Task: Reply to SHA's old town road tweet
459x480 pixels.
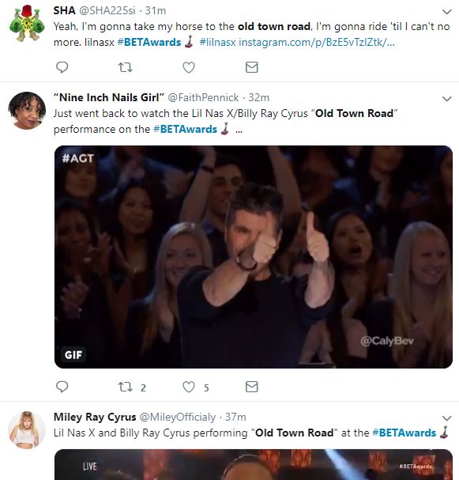Action: point(62,67)
